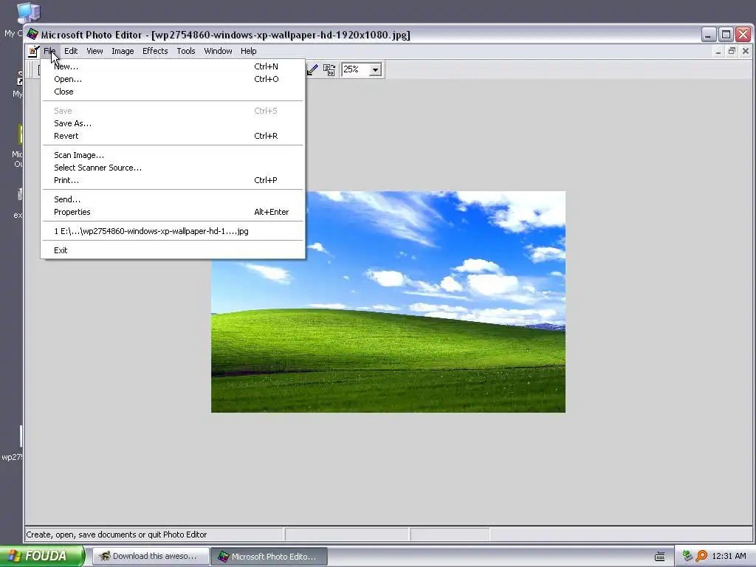Open the View menu
Image resolution: width=756 pixels, height=567 pixels.
tap(94, 51)
